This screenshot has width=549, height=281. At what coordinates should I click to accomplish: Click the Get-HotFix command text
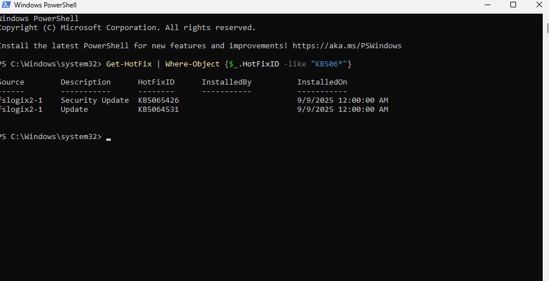(x=128, y=64)
